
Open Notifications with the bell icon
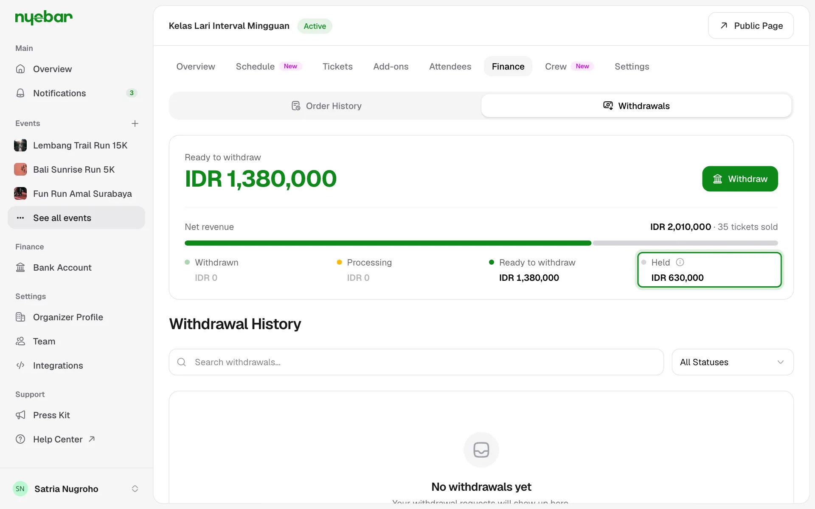76,93
